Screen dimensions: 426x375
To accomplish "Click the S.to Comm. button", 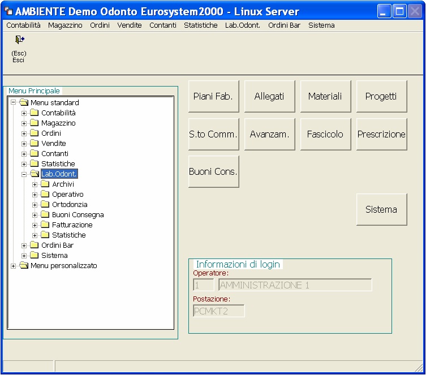I will (x=213, y=134).
